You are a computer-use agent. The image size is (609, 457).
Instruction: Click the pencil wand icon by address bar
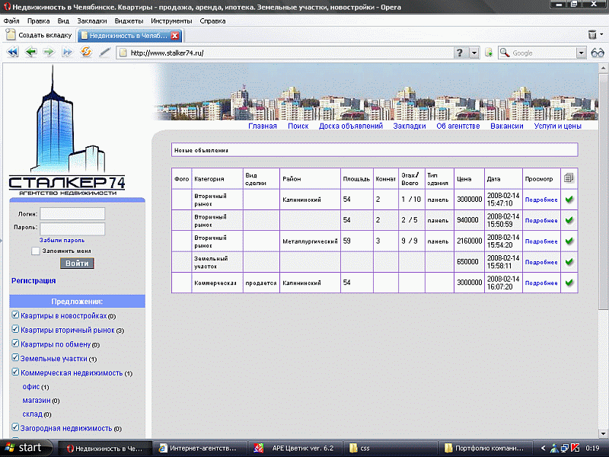click(105, 53)
